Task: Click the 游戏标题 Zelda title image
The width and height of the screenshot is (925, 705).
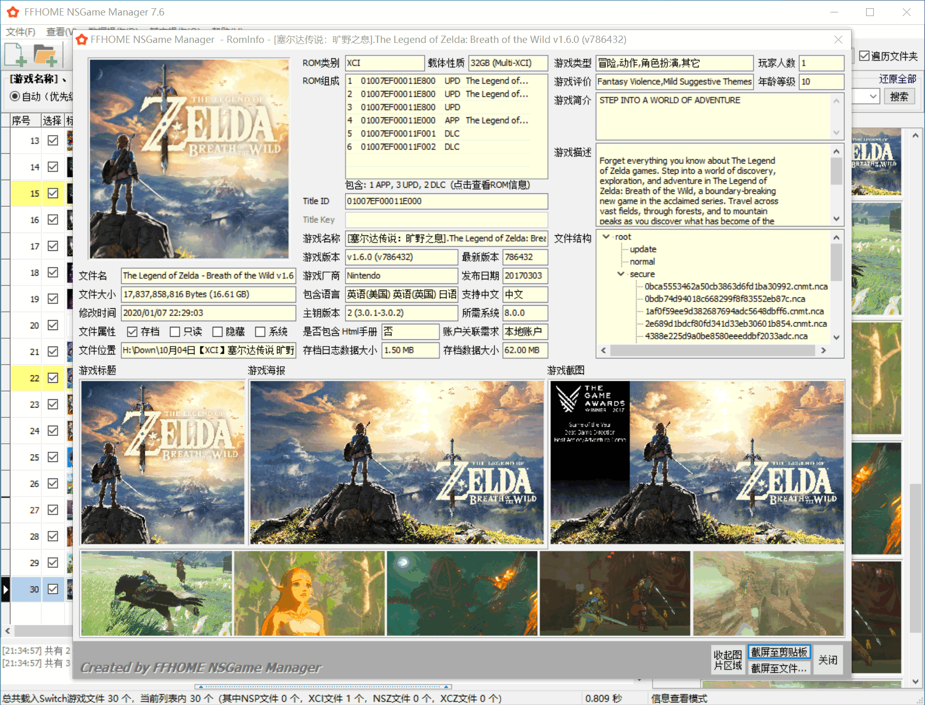Action: (x=162, y=462)
